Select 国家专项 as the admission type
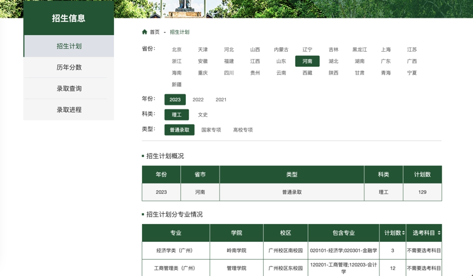Screen dimensions: 473x276 211,130
